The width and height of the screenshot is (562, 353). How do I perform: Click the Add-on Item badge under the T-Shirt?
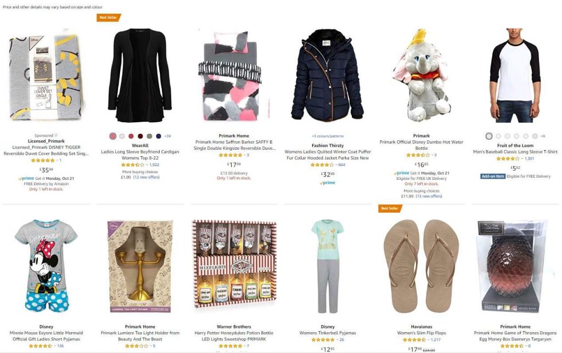click(492, 176)
